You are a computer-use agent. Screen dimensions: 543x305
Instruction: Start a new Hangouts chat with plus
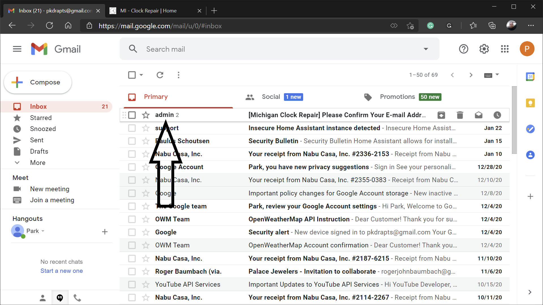(105, 232)
